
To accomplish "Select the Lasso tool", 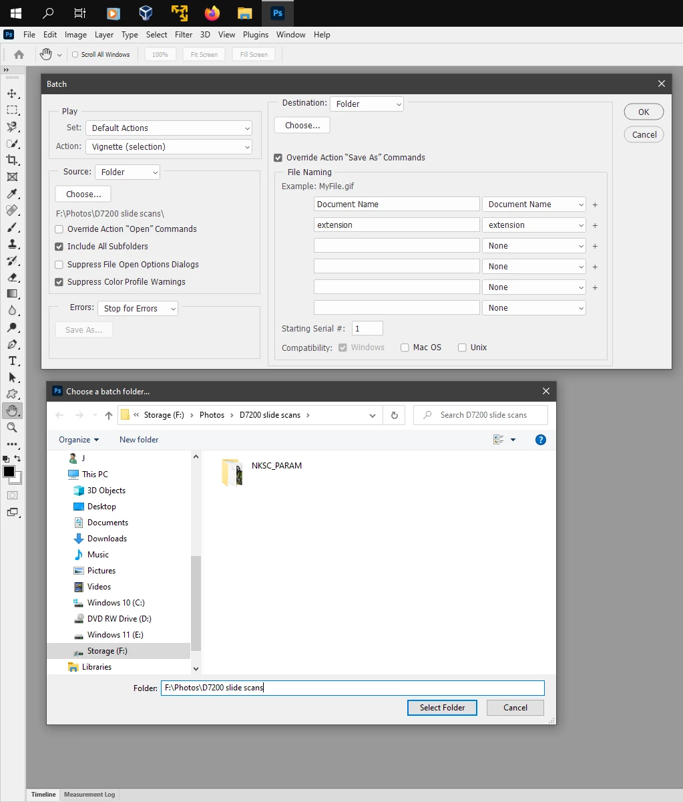I will [x=12, y=127].
